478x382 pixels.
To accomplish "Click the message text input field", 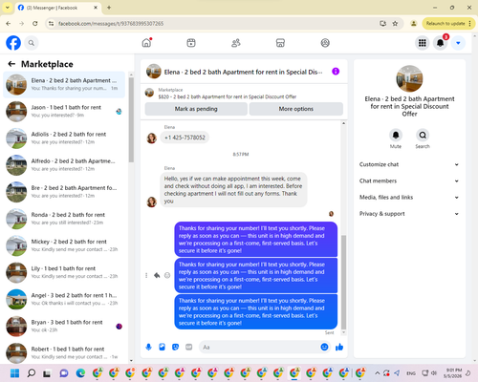I will 260,347.
